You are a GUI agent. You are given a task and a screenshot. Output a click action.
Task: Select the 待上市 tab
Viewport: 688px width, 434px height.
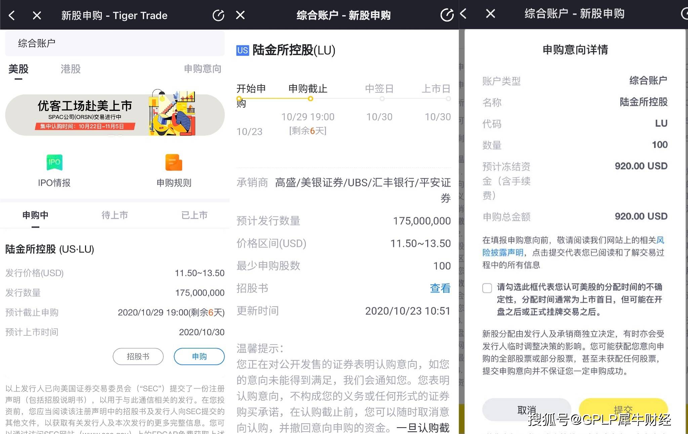[x=115, y=215]
